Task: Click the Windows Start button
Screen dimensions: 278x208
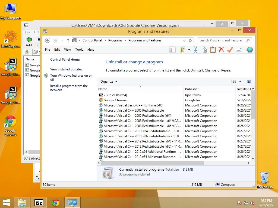Action: click(x=7, y=203)
